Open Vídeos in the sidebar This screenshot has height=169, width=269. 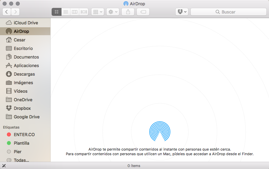(25, 91)
